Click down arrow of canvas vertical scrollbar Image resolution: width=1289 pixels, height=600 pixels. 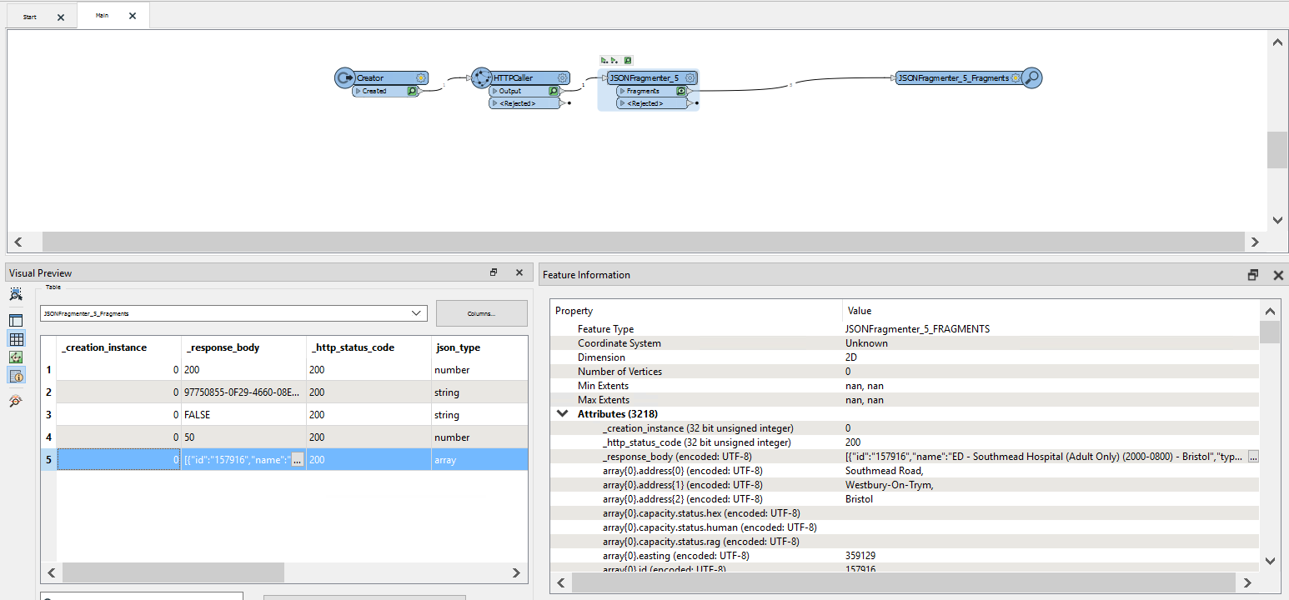pos(1277,221)
